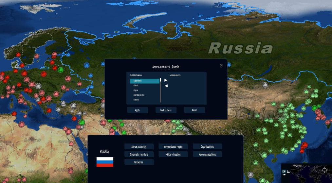Click the Russian flag in the country panel
Viewport: 332px width, 183px height.
pos(105,162)
